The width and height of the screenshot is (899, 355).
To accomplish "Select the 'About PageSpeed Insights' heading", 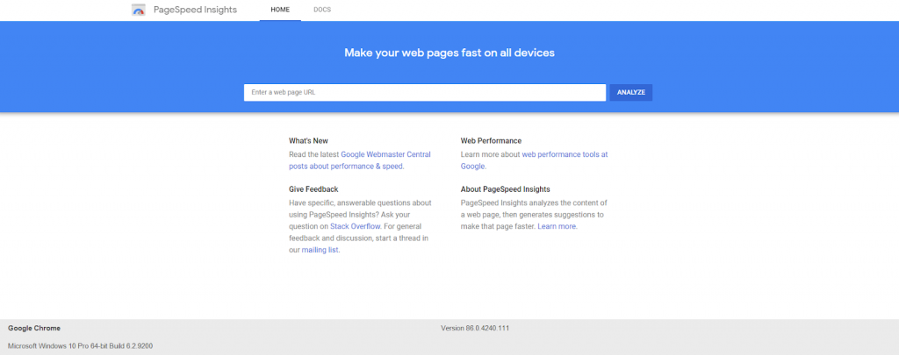I will point(506,189).
